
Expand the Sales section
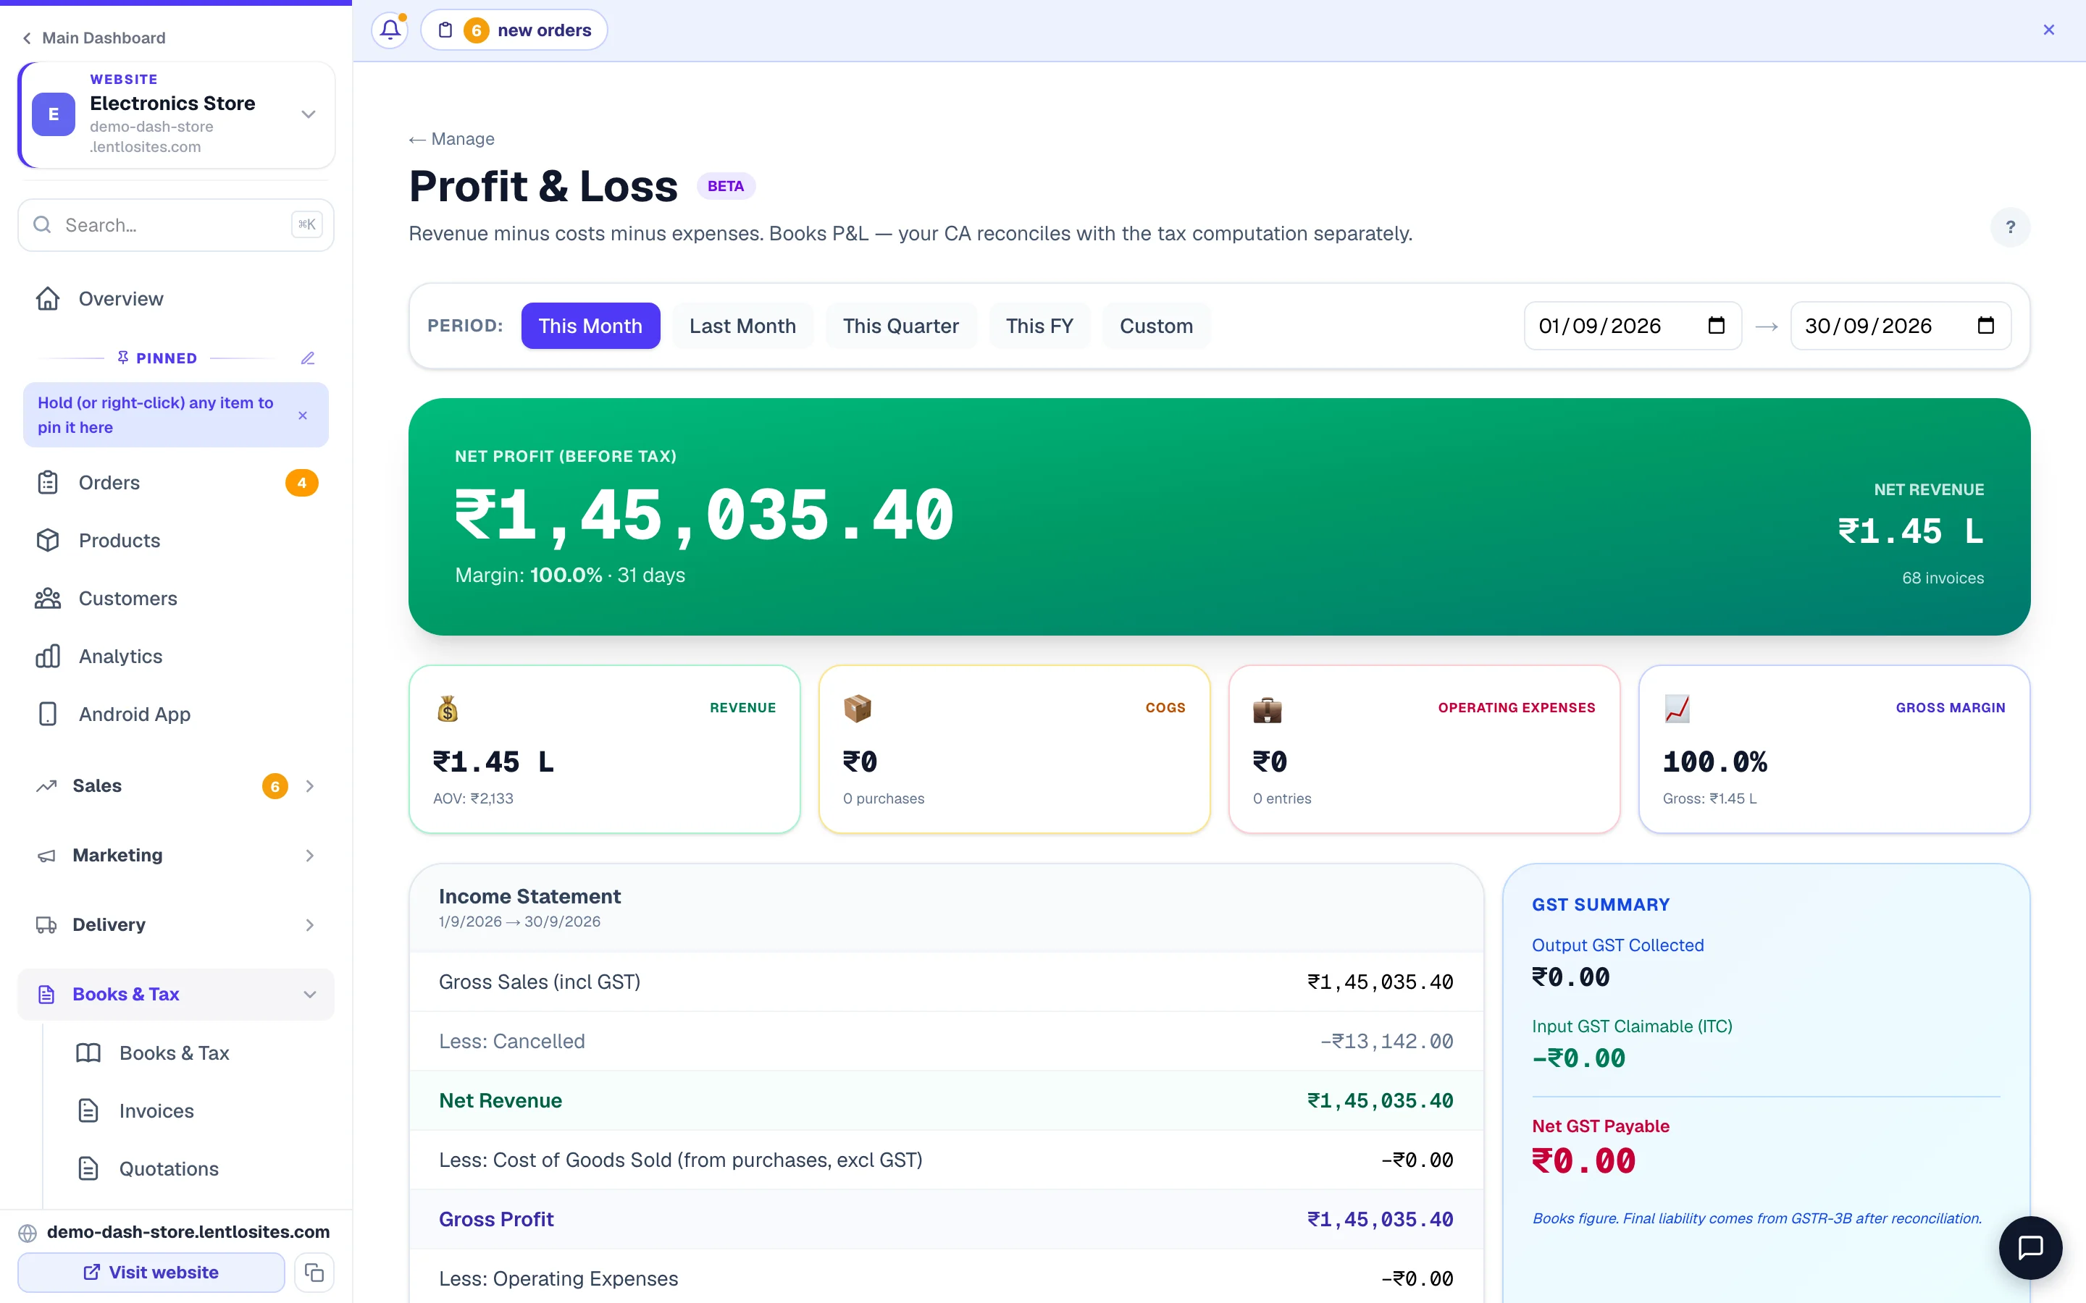[176, 786]
